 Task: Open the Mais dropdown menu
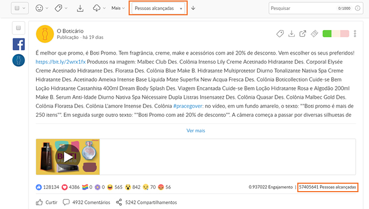tap(118, 8)
